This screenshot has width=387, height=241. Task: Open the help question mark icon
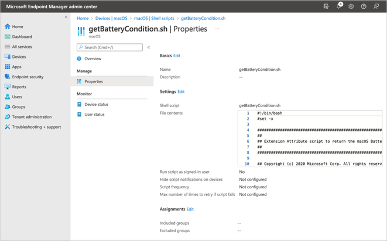coord(364,6)
